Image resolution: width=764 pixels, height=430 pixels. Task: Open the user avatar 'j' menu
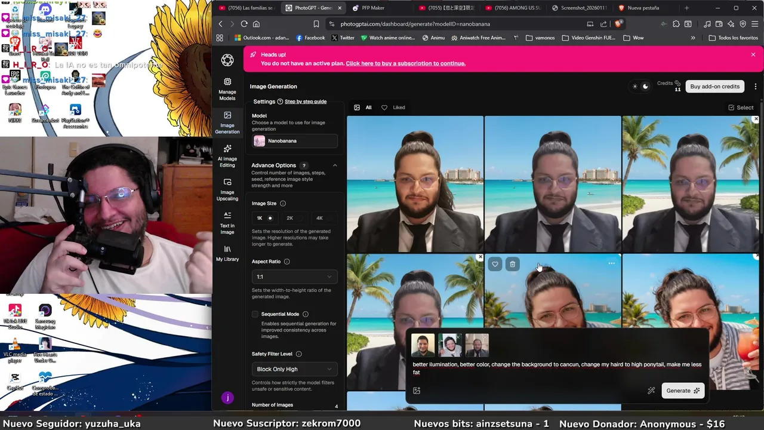tap(227, 398)
